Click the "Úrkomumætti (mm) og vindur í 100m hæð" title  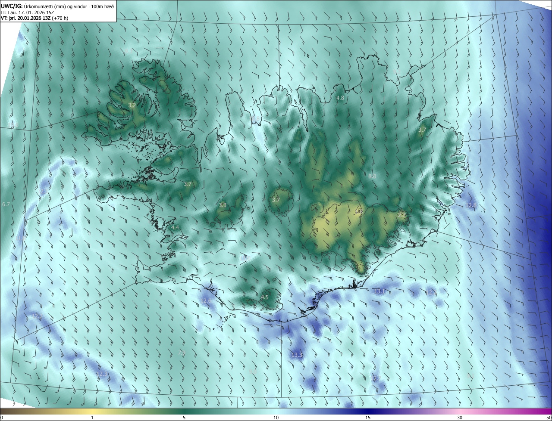69,6
